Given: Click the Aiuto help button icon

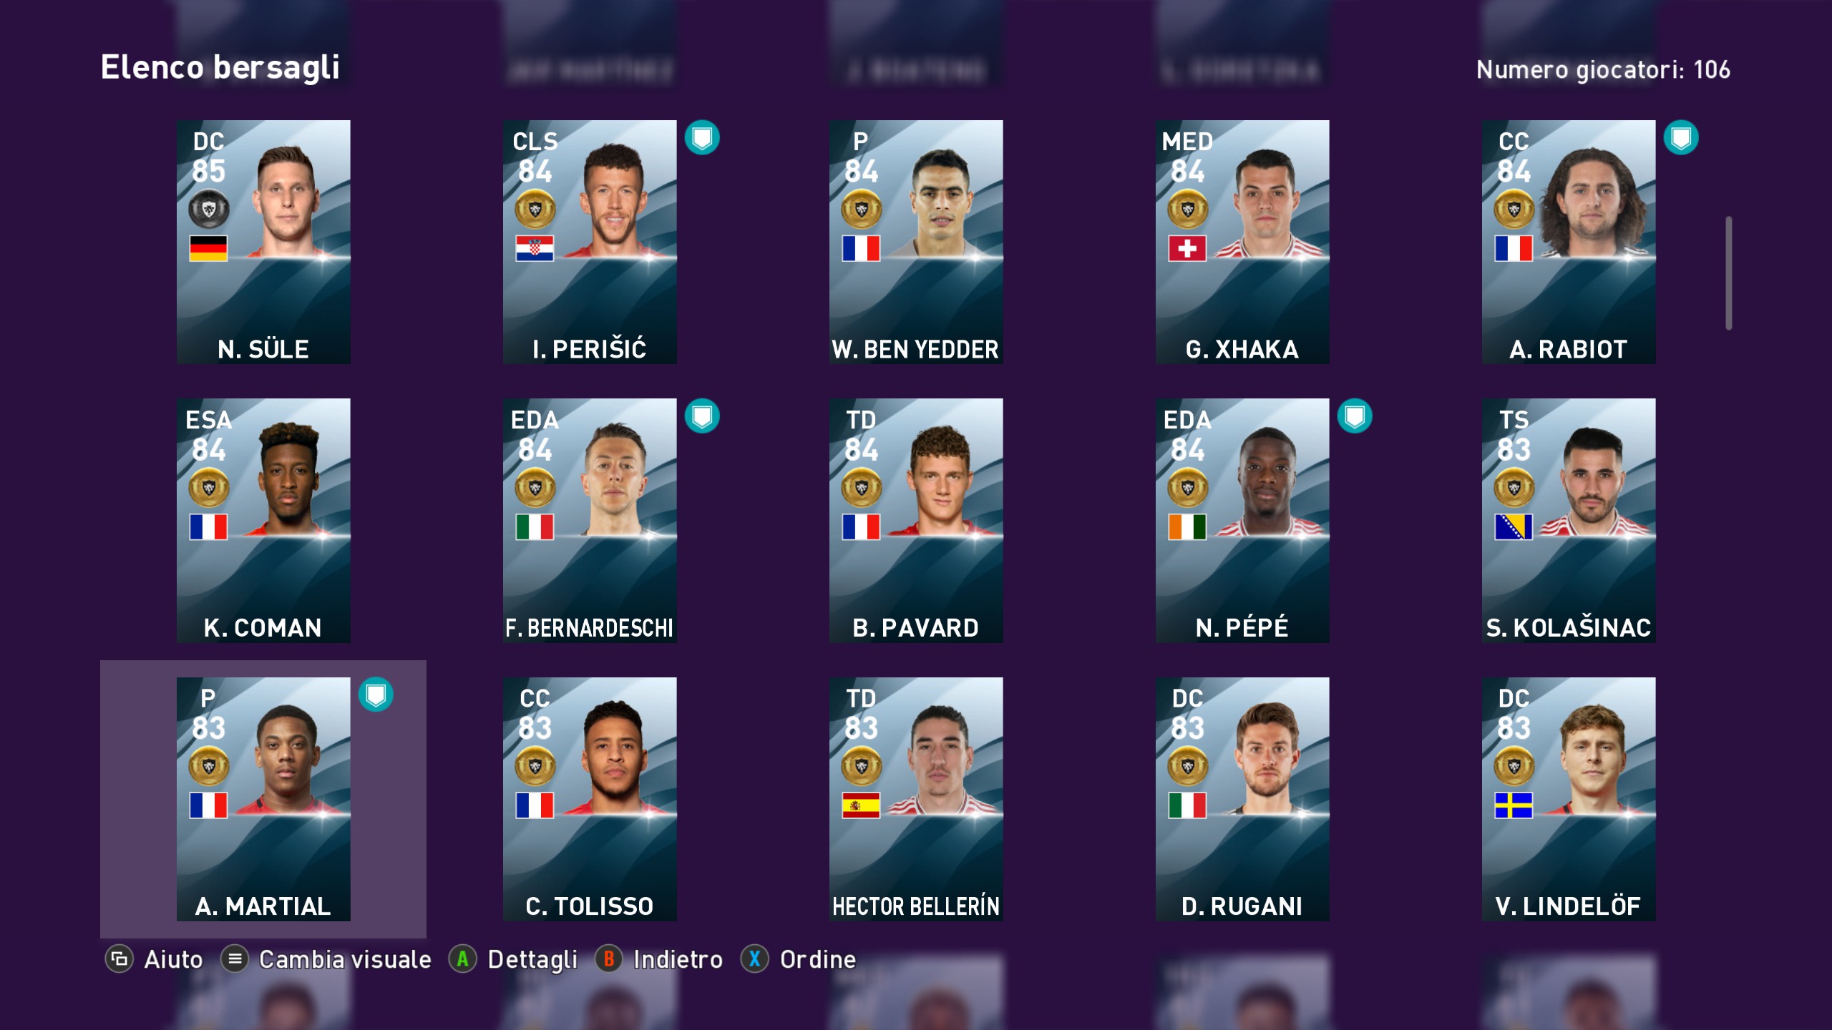Looking at the screenshot, I should pos(120,959).
